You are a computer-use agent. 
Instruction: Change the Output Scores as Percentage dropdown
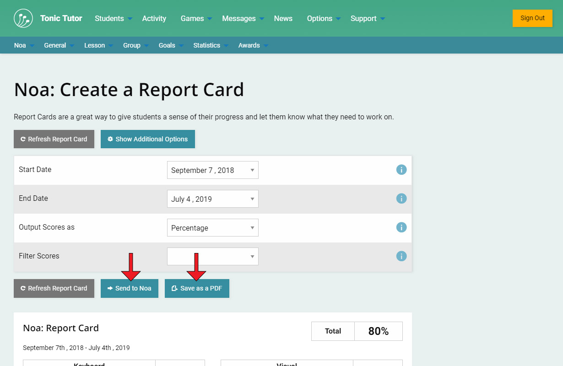pyautogui.click(x=212, y=228)
